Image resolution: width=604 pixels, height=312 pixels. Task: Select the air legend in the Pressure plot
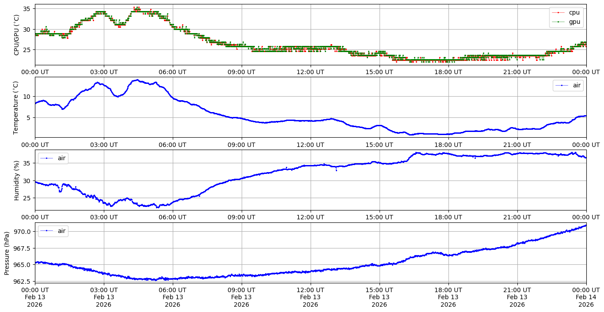click(x=53, y=231)
